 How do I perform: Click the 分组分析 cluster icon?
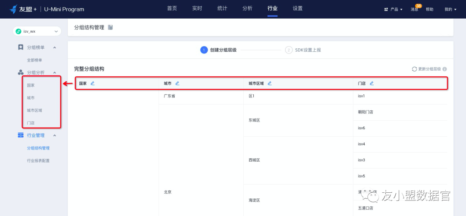pyautogui.click(x=21, y=72)
